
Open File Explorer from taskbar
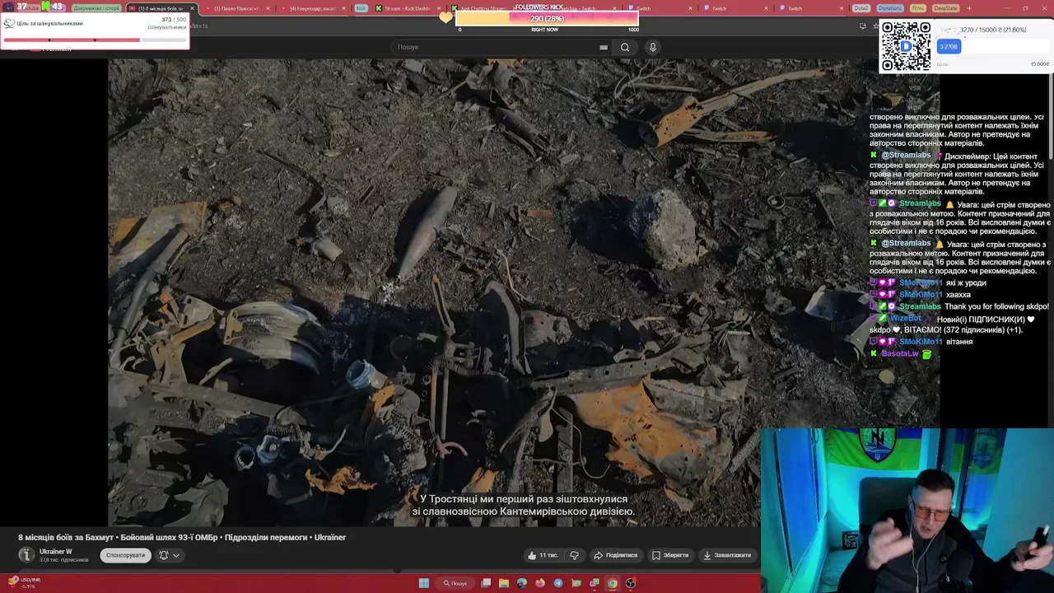(x=504, y=583)
